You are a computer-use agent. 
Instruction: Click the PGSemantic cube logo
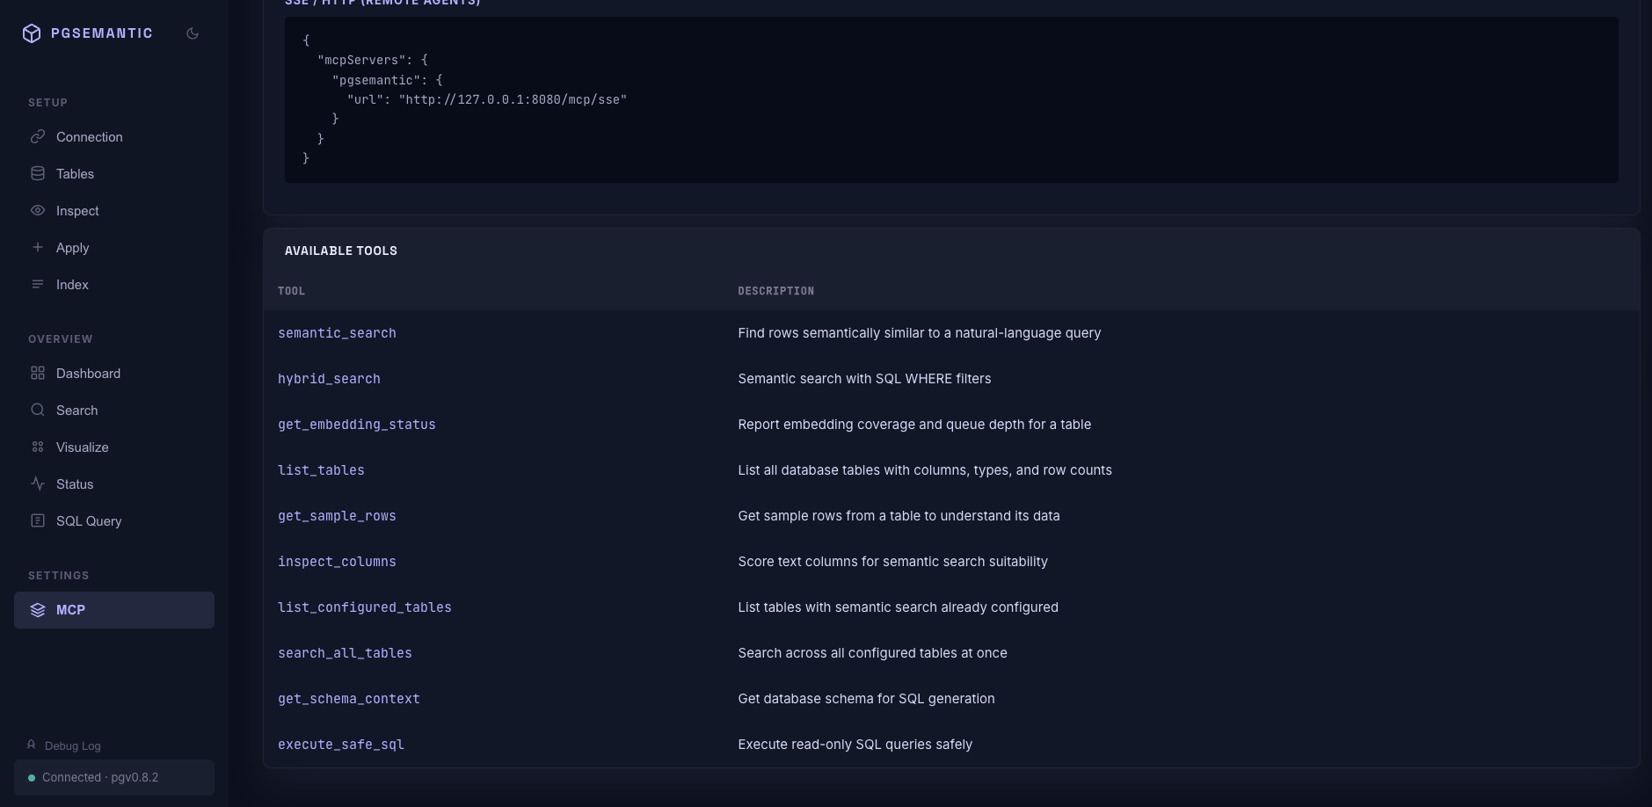click(x=31, y=33)
